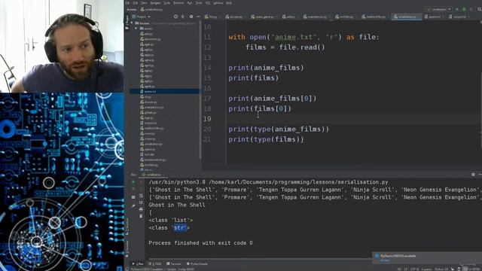This screenshot has width=482, height=271.
Task: Click the Update link in PyCharm notification
Action: (386, 260)
